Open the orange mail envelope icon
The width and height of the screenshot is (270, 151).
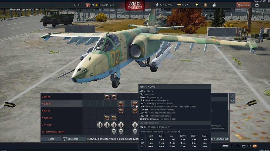point(255,146)
